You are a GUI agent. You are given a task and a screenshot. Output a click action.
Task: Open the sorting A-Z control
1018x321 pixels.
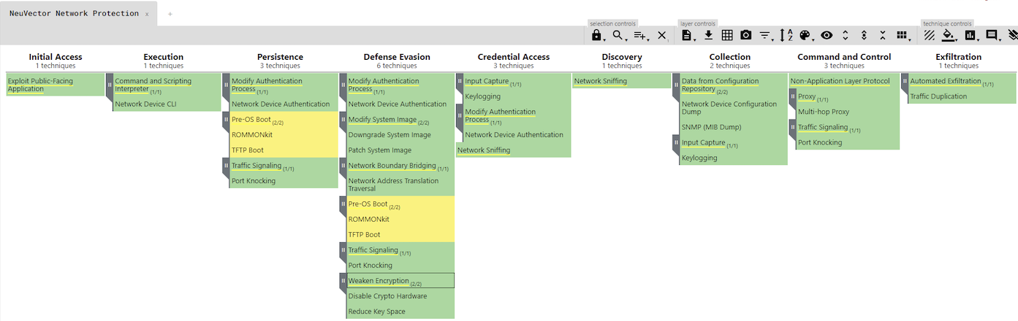coord(786,35)
